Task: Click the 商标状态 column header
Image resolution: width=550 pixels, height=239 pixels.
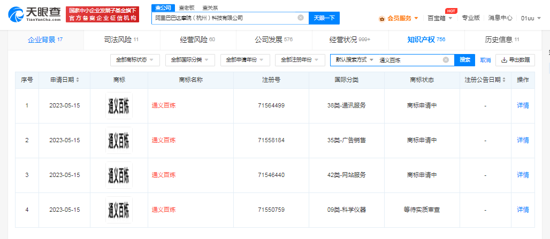Action: click(422, 80)
